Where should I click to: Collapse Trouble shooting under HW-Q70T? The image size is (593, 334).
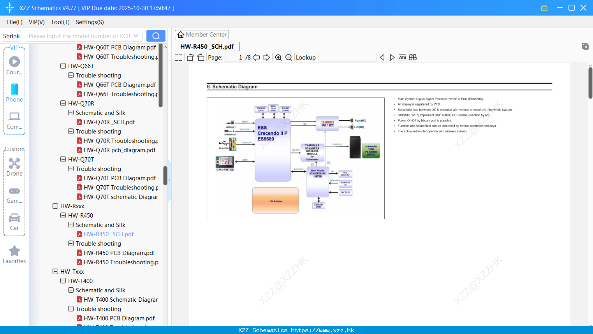(x=71, y=169)
